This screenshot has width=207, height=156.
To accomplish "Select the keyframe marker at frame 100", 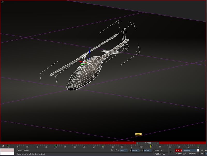I will click(198, 146).
